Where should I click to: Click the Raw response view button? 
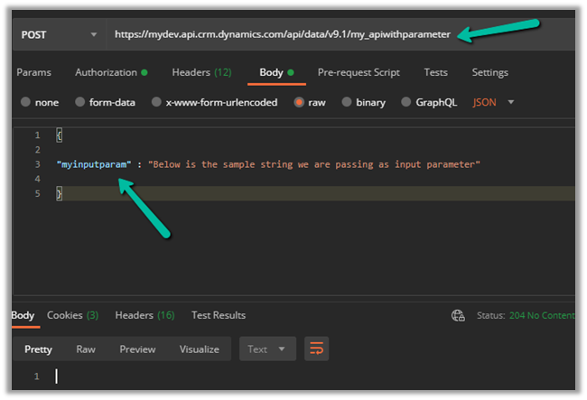click(86, 349)
